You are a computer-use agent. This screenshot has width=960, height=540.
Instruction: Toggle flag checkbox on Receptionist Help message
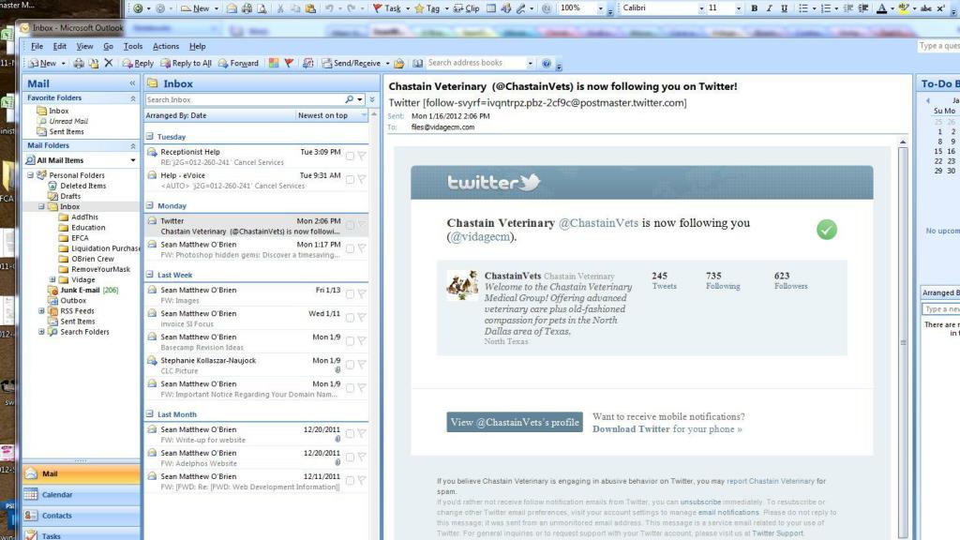(351, 157)
